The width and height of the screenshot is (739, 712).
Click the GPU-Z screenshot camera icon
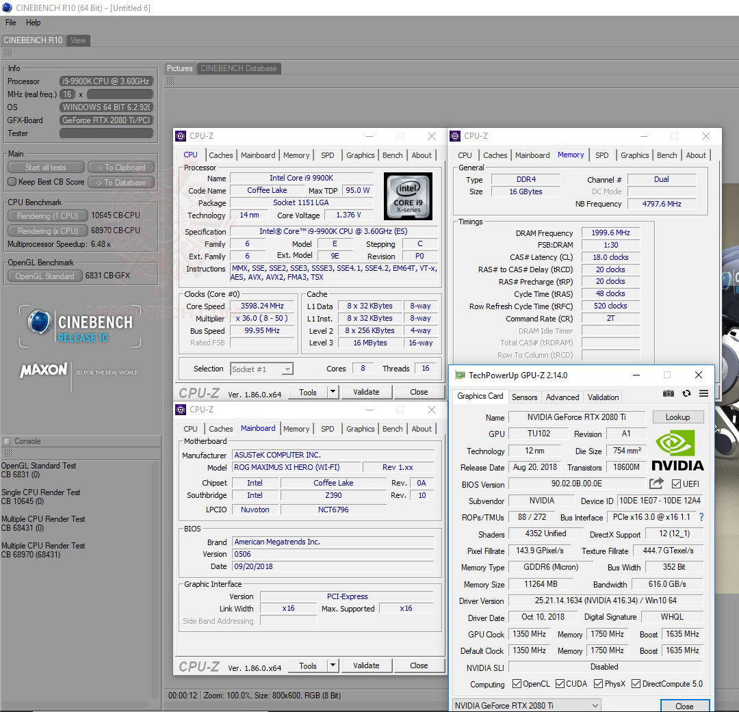pyautogui.click(x=669, y=394)
